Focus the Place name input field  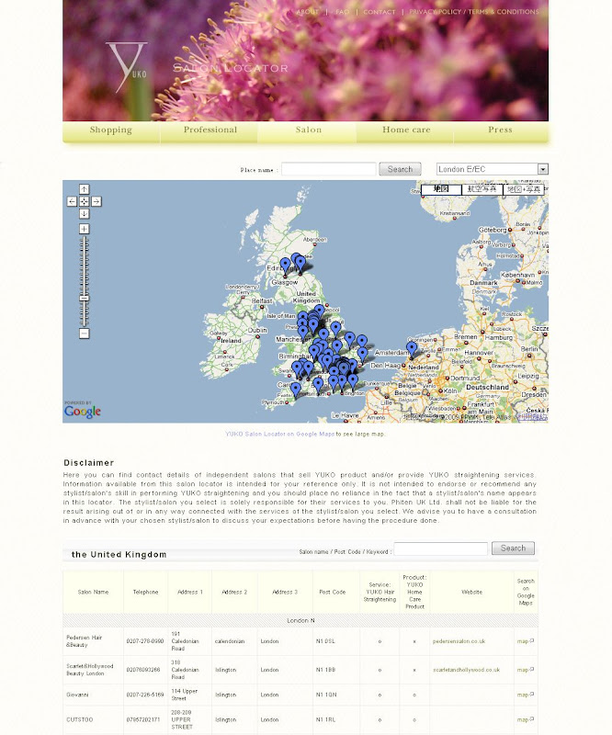pos(329,169)
